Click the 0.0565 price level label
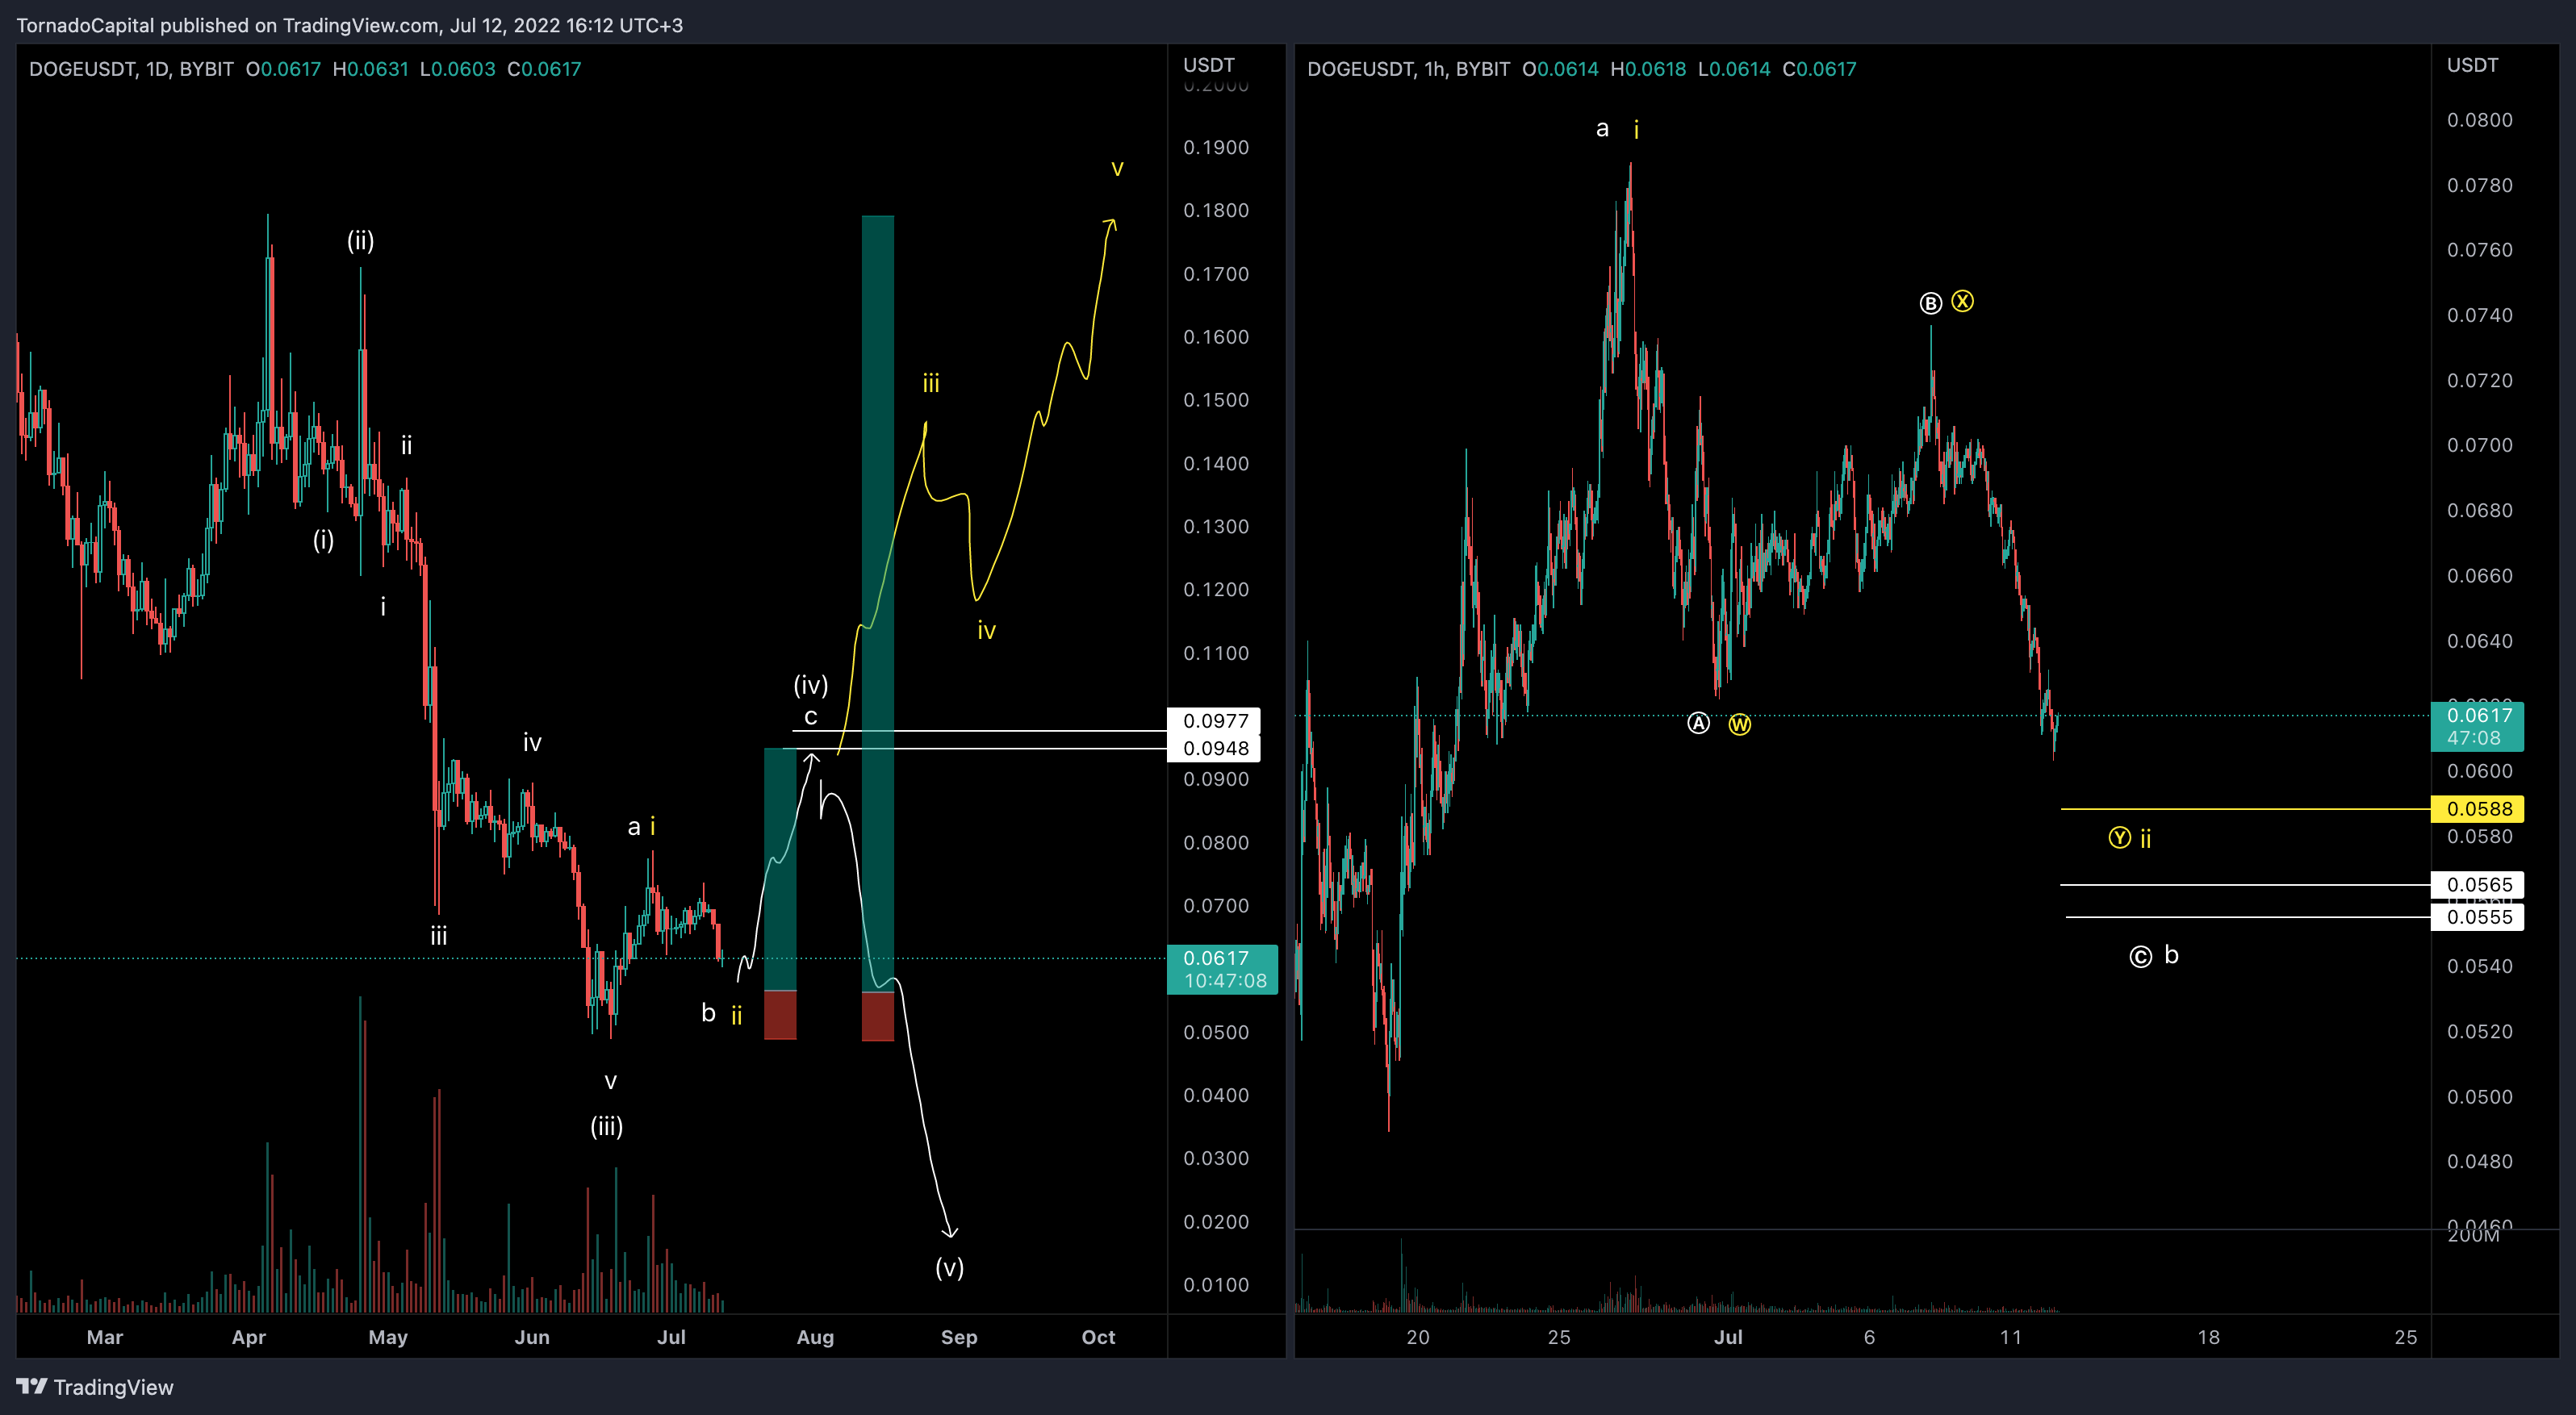 [x=2477, y=884]
